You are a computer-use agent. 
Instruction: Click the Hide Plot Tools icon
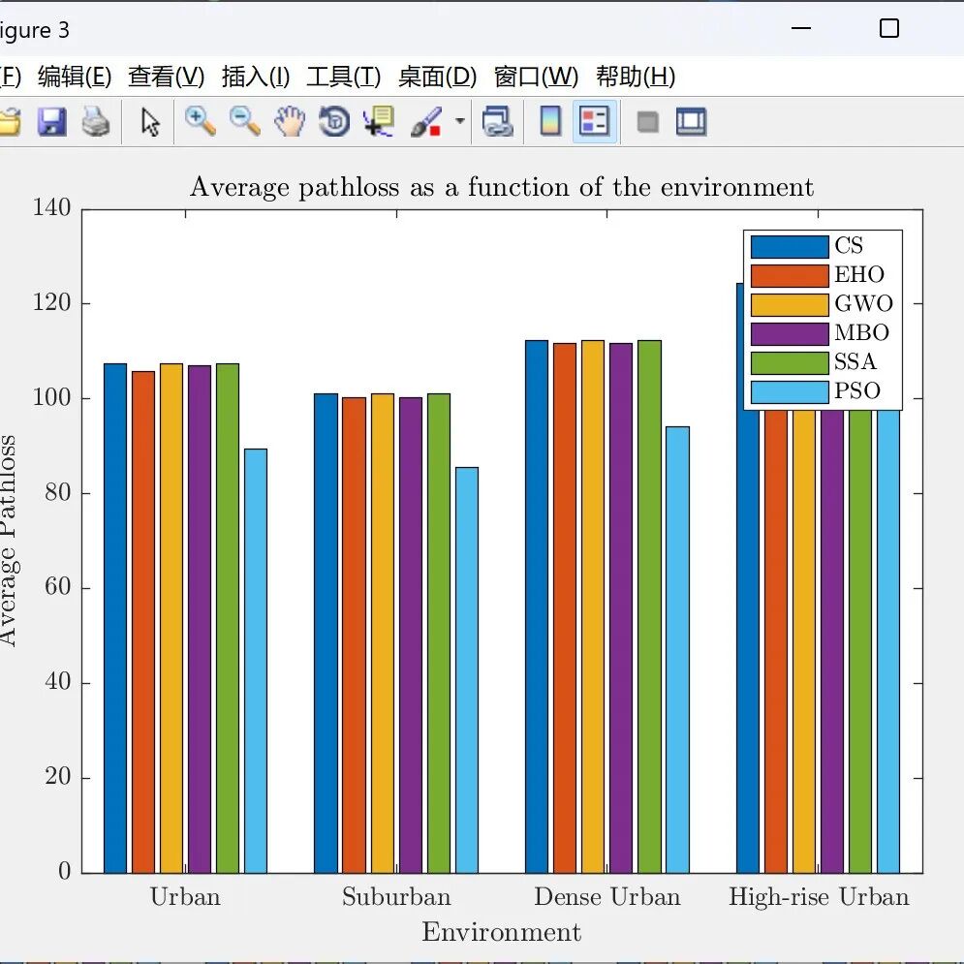(647, 122)
